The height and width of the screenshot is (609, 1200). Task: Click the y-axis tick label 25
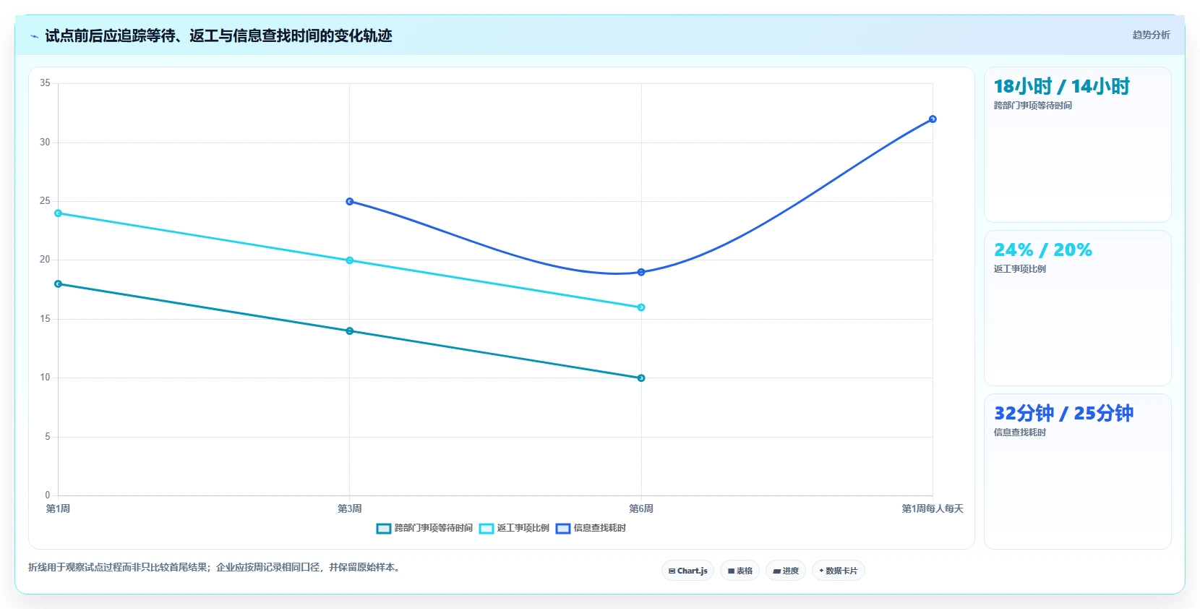[45, 201]
